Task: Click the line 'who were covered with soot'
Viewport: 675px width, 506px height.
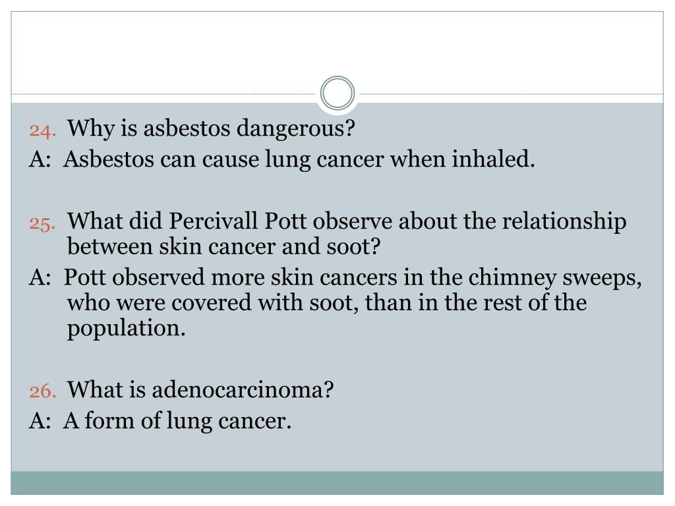Action: (x=327, y=302)
